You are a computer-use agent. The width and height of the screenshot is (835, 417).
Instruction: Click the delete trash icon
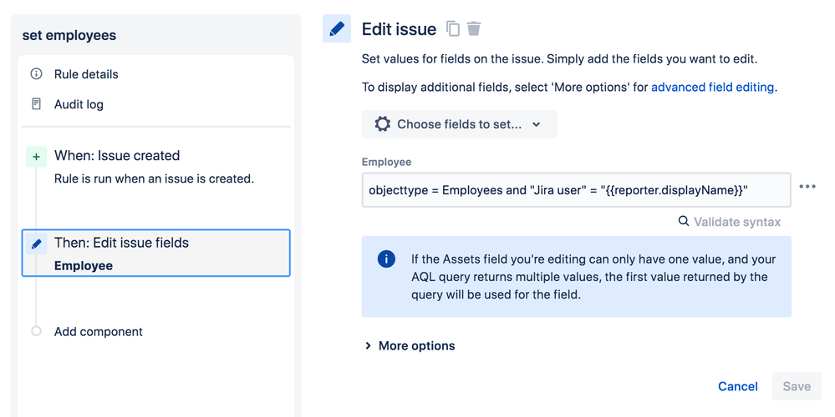tap(474, 29)
